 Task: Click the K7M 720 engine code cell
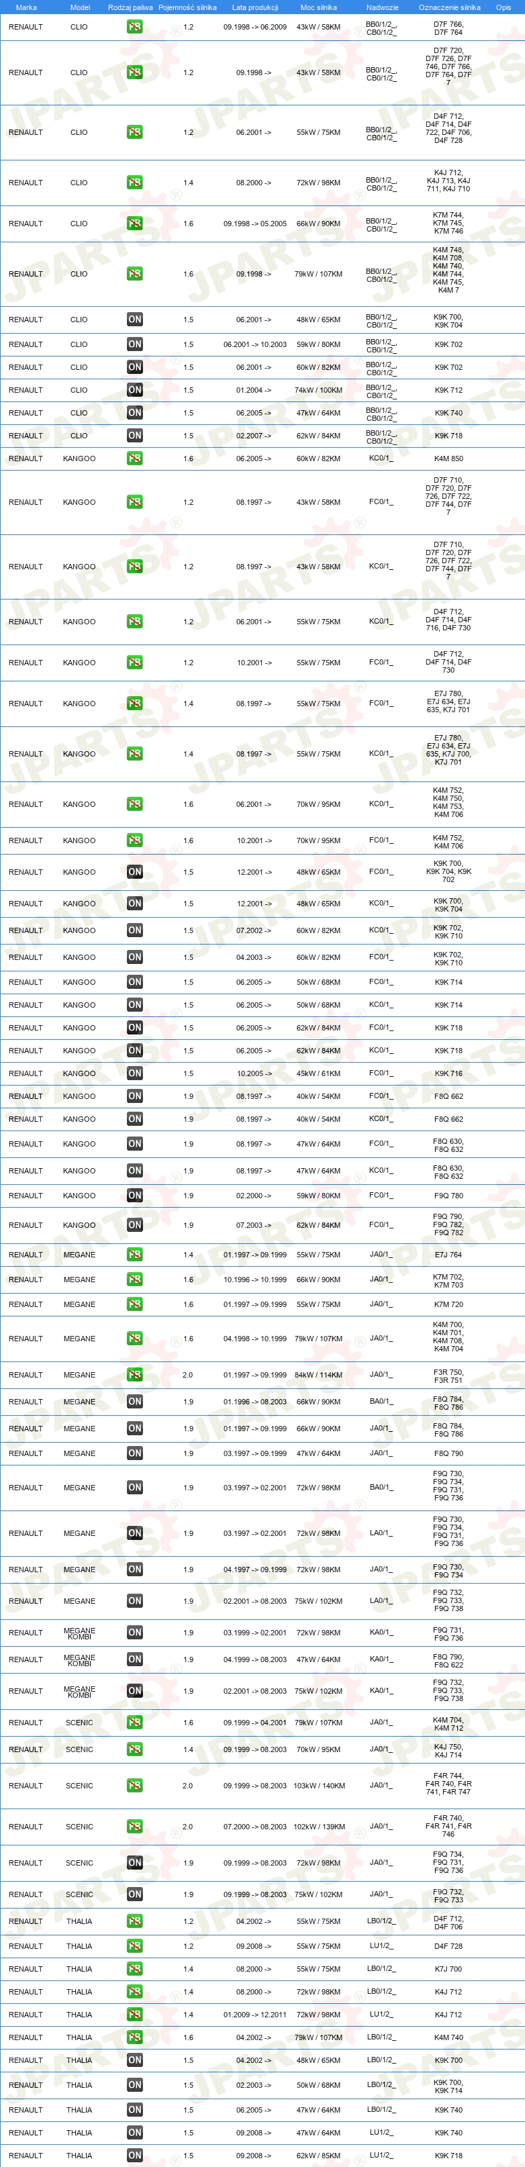448,1304
